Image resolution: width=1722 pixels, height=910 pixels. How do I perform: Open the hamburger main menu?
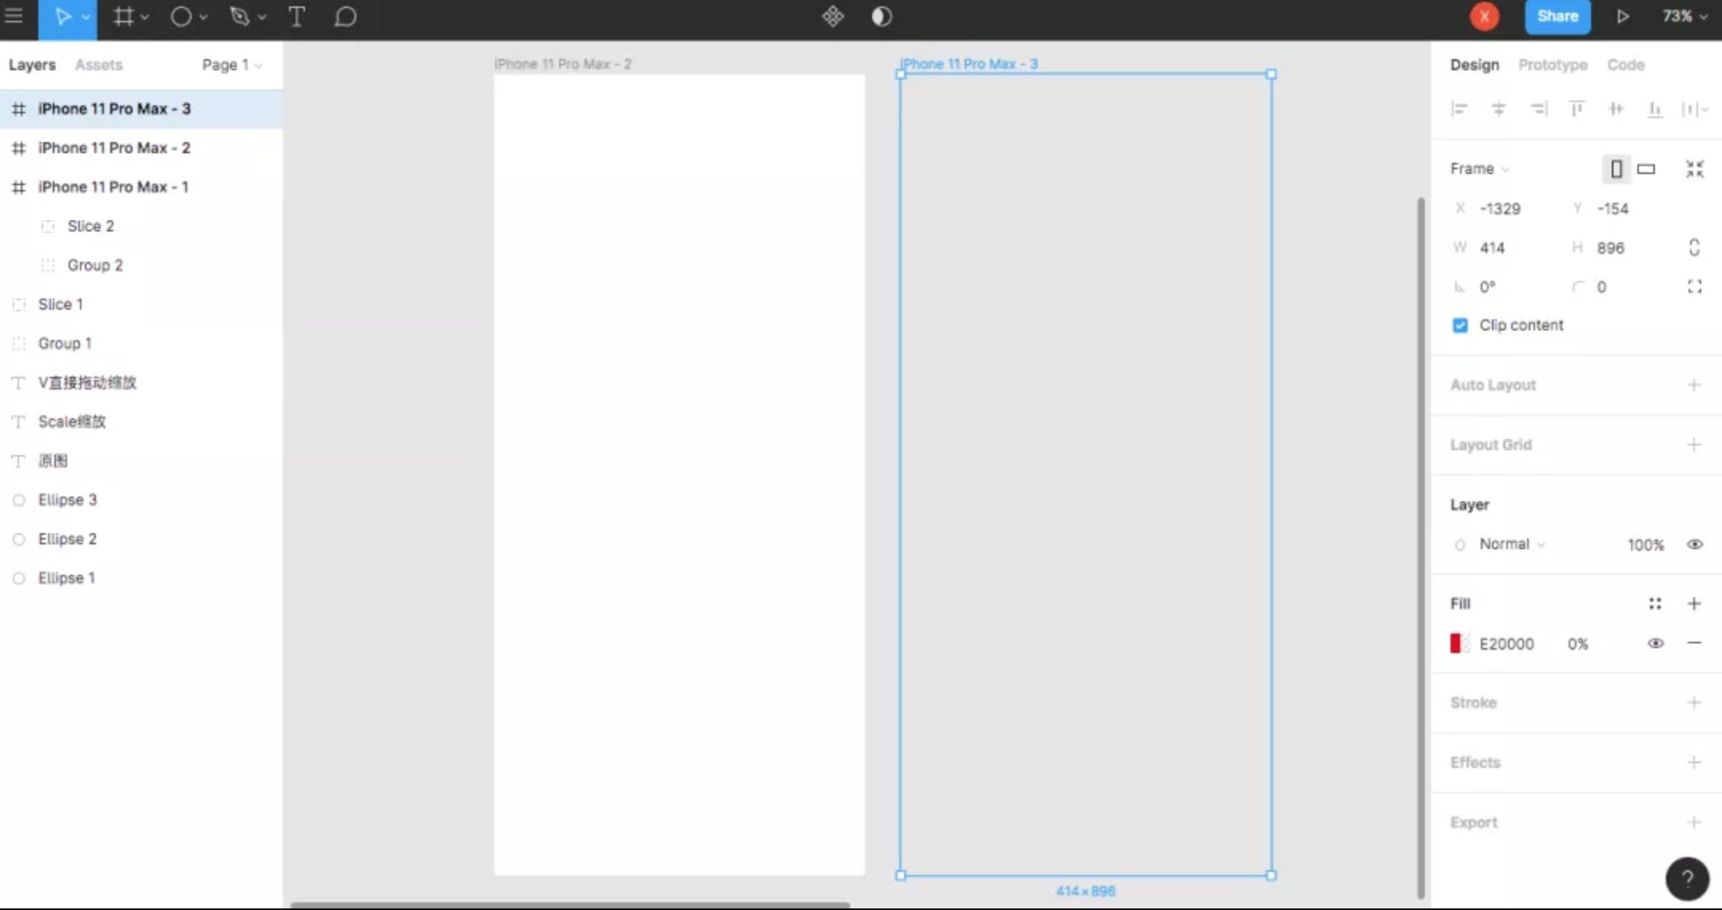[14, 17]
